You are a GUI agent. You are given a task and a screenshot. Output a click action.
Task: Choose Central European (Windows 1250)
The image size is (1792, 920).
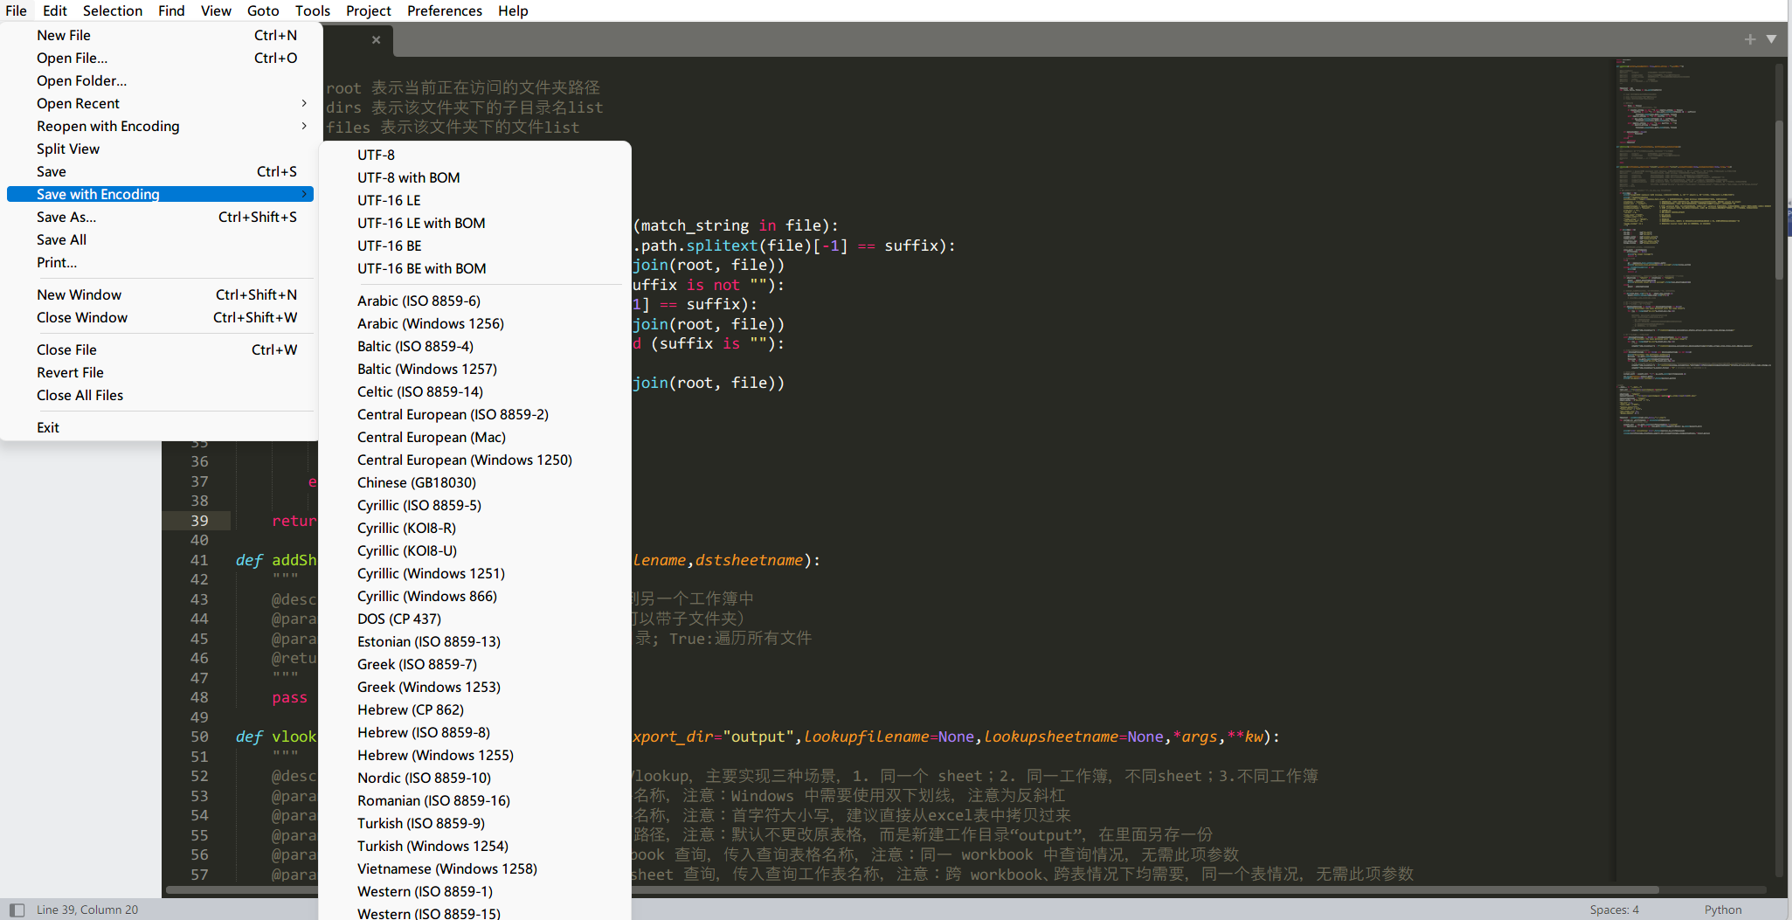tap(474, 460)
